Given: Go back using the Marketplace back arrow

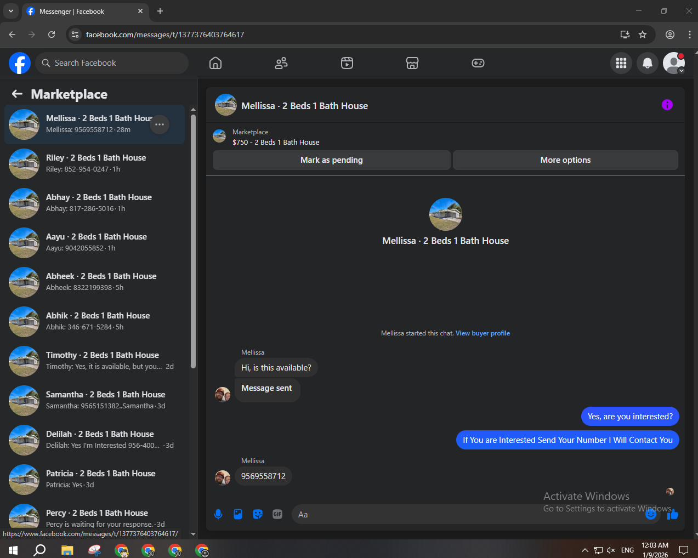Looking at the screenshot, I should [17, 94].
